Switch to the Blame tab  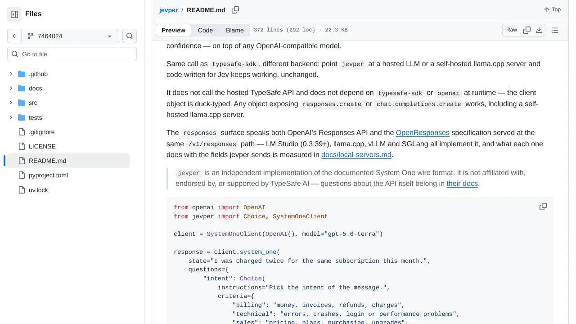[234, 30]
